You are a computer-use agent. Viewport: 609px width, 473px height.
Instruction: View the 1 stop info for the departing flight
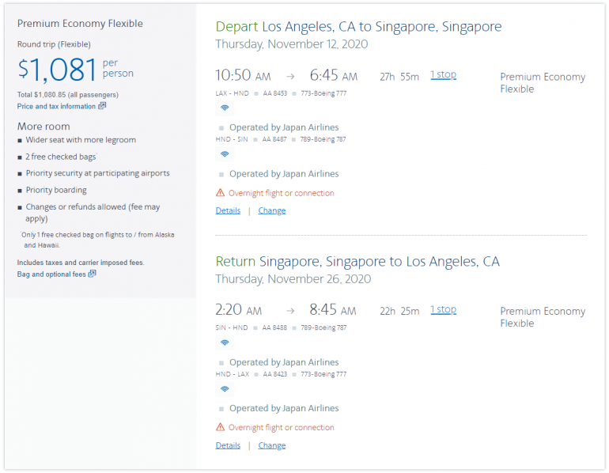click(x=443, y=75)
